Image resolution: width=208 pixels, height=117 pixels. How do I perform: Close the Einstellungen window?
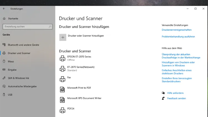click(x=204, y=9)
